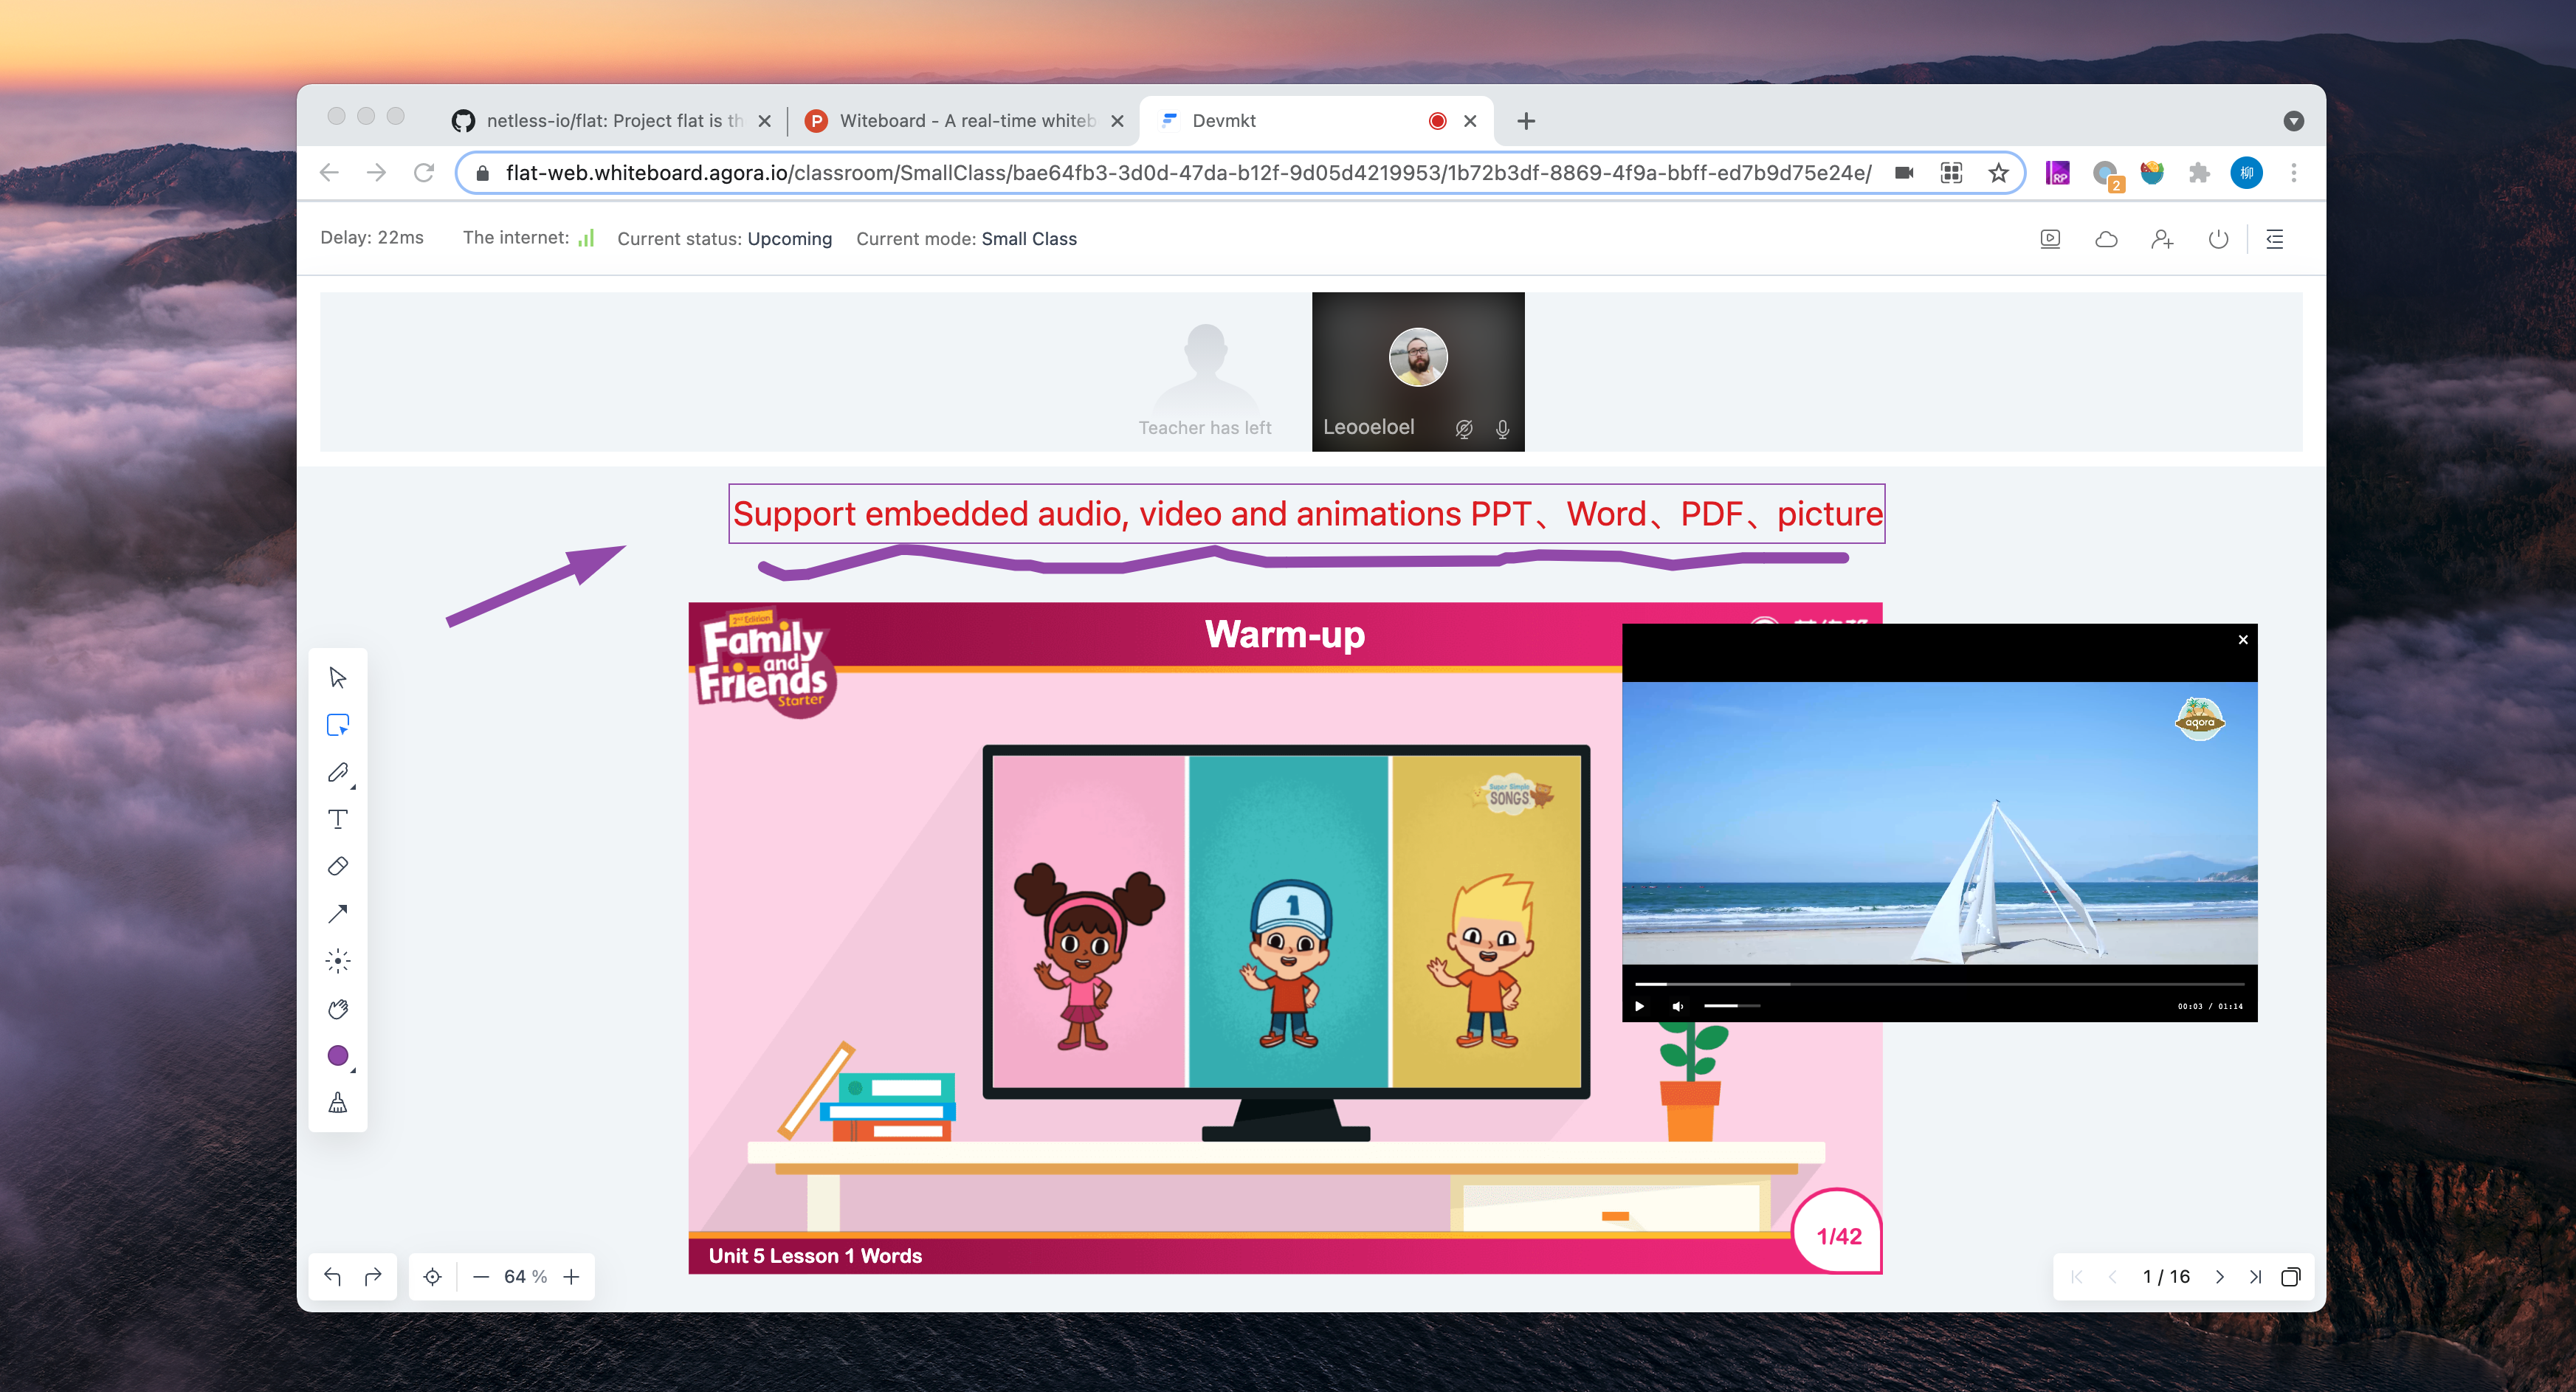Expand the pencil tool options triangle

[x=352, y=788]
